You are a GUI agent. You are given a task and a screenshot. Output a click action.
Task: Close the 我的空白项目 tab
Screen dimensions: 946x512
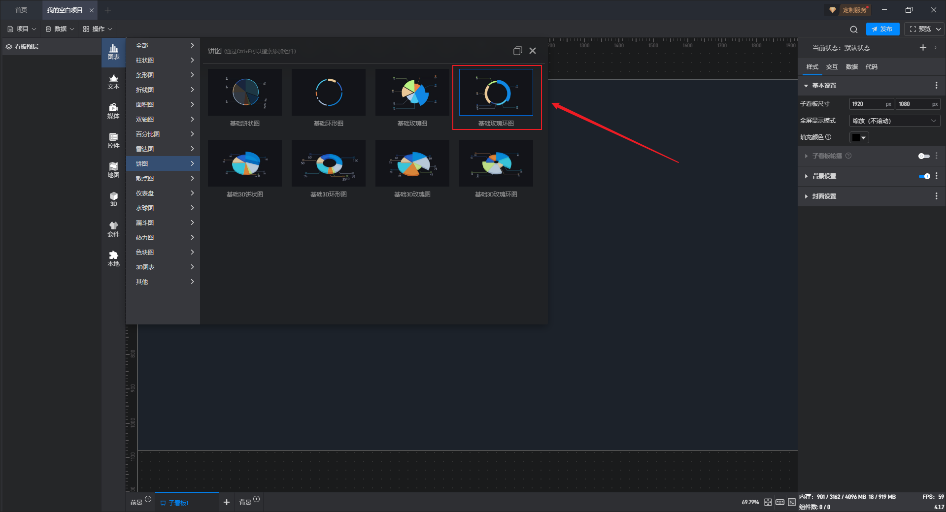[x=92, y=10]
